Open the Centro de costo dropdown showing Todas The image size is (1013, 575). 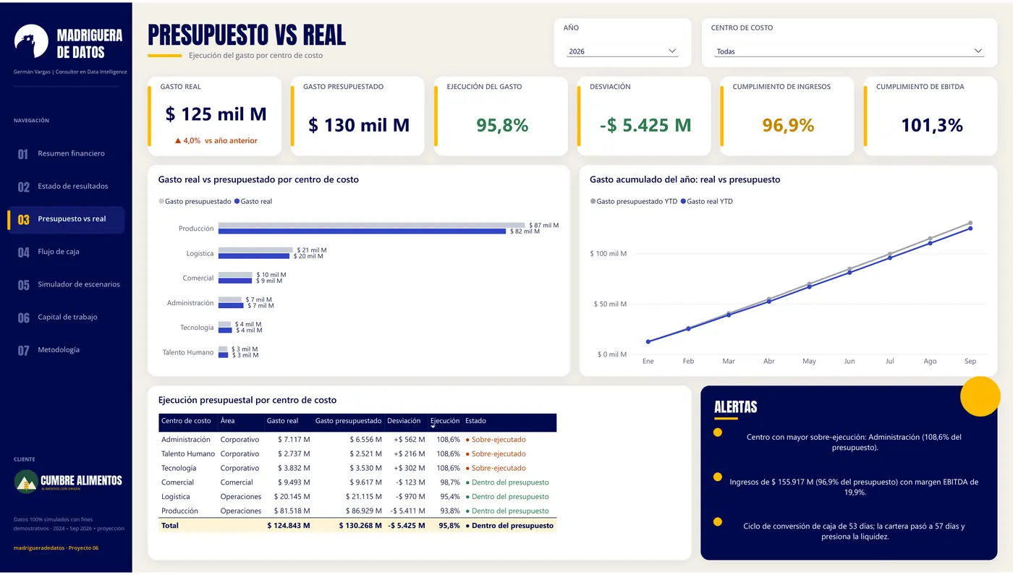click(x=849, y=51)
